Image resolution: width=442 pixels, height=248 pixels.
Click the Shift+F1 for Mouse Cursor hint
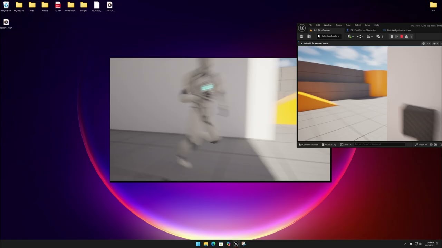point(315,43)
